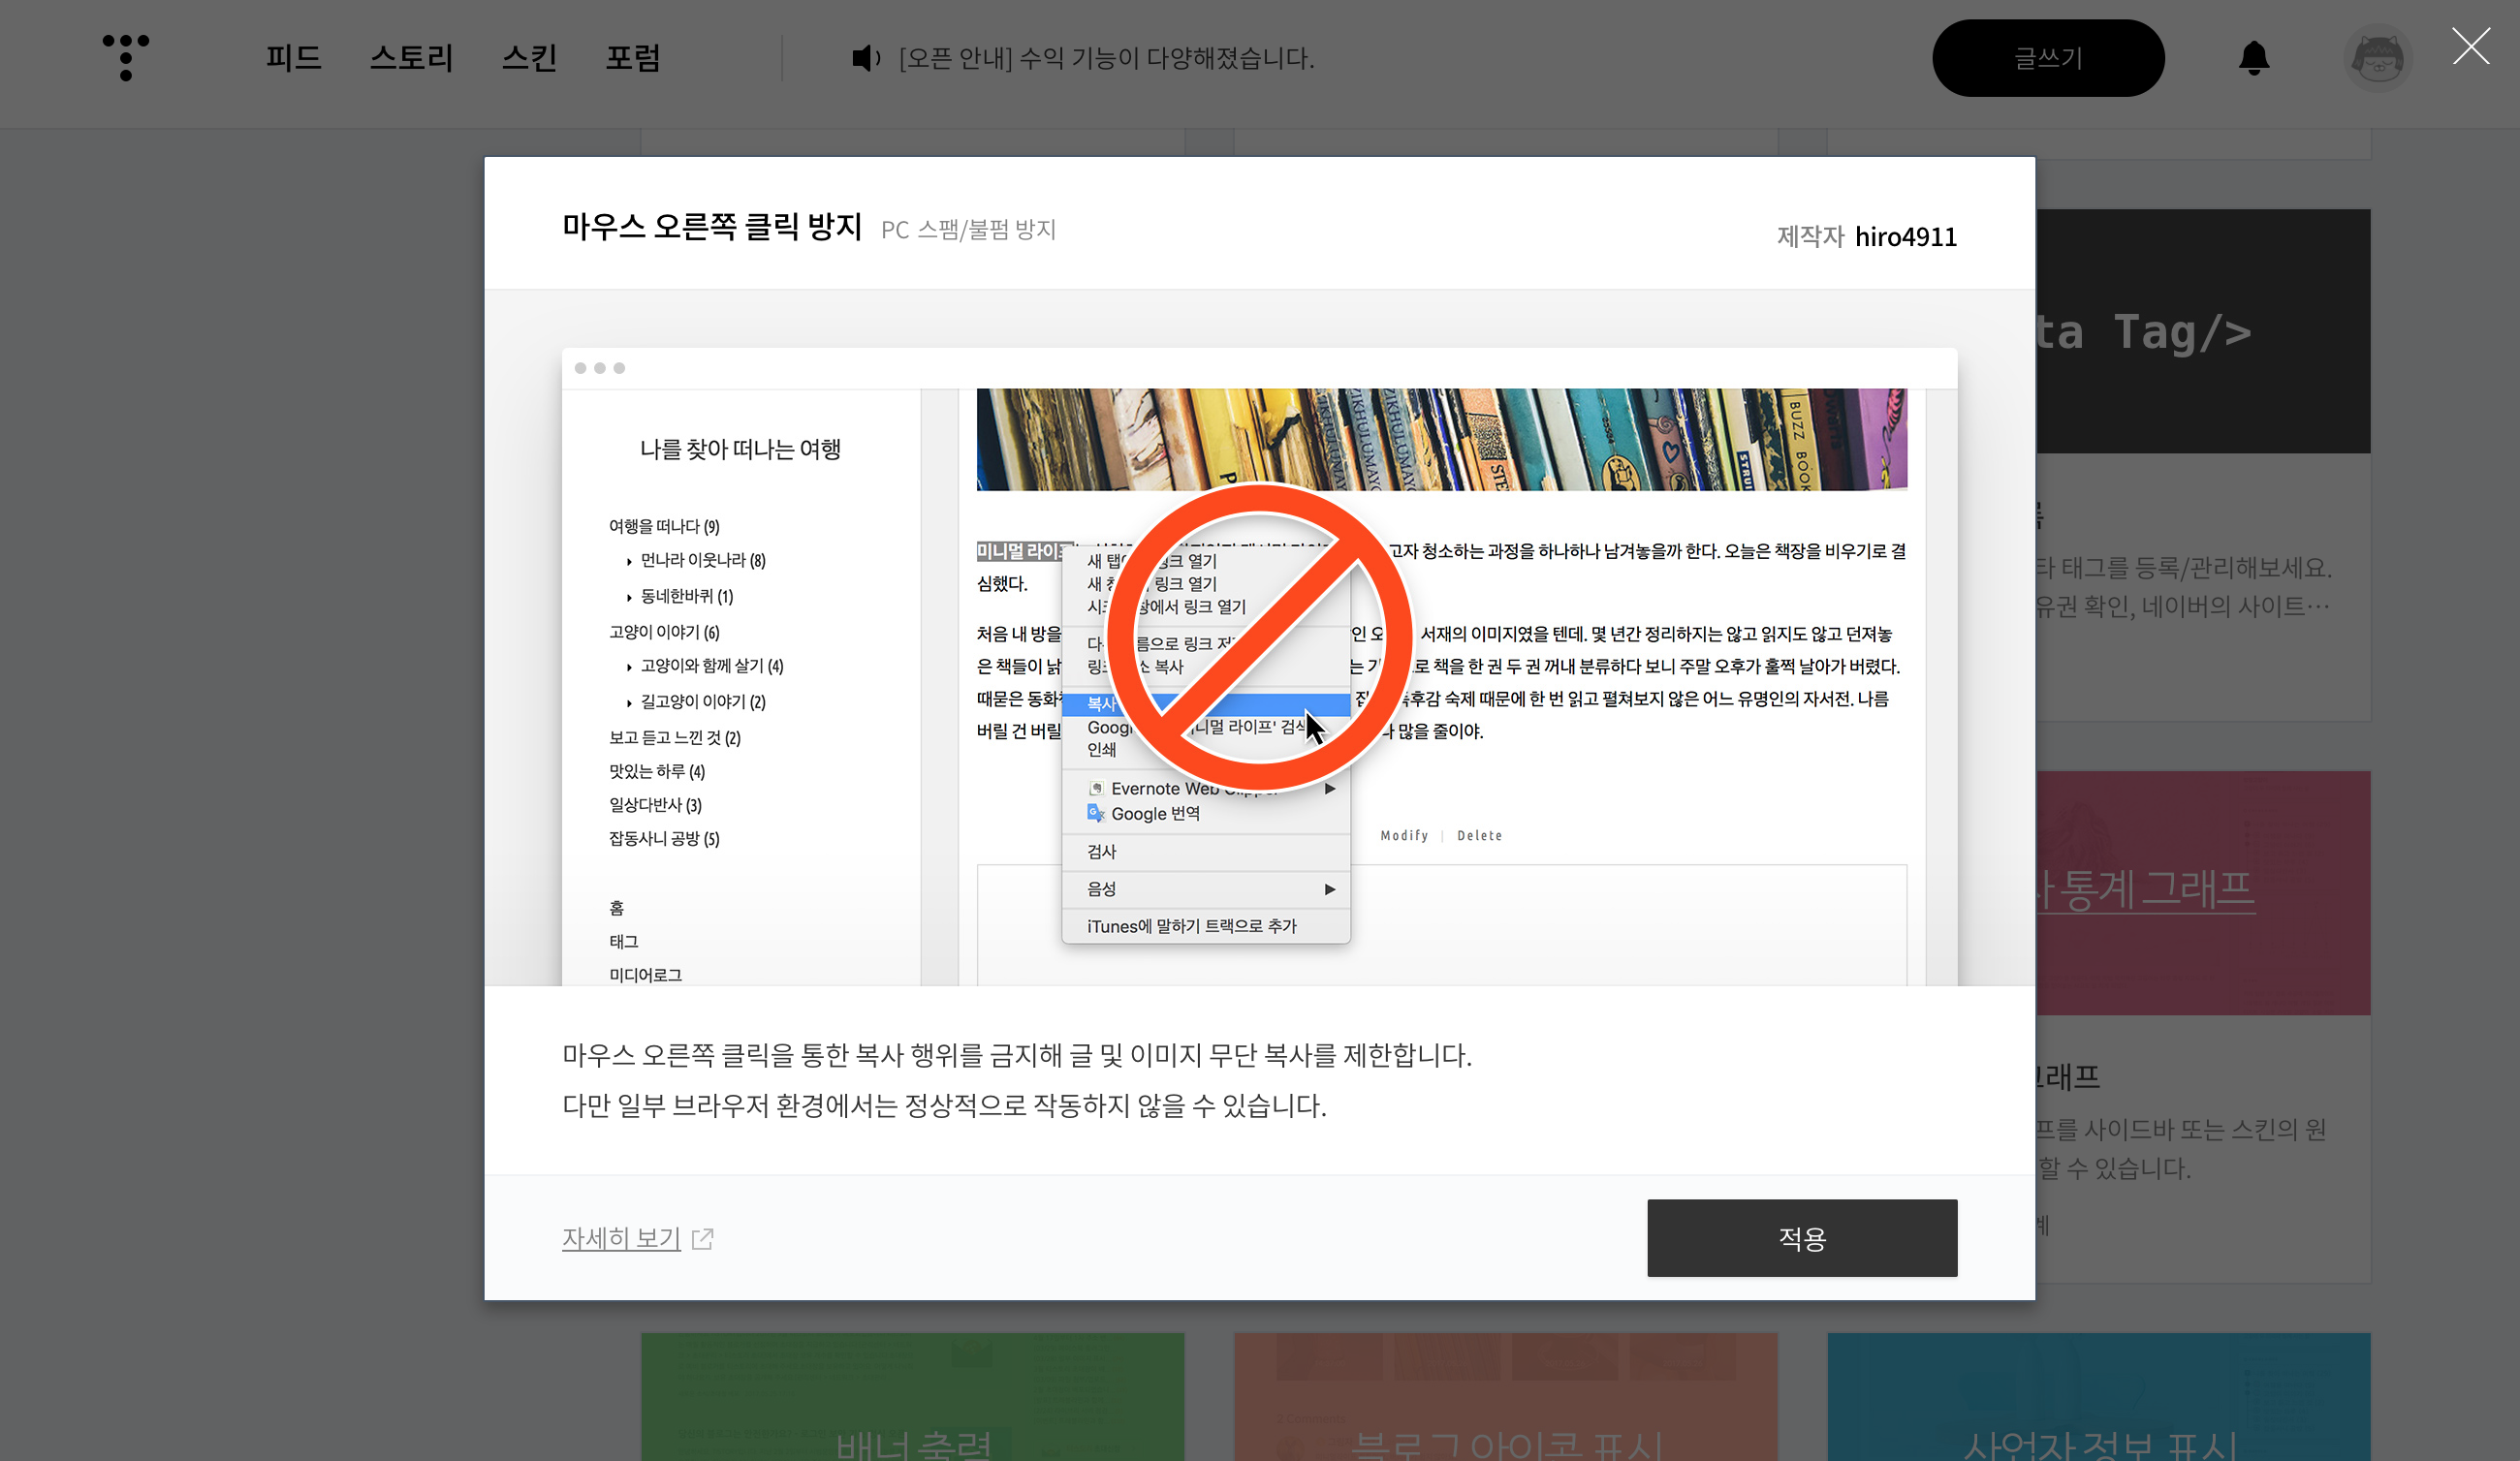Open the 포럼 navigation item
Screen dimensions: 2520x1461
[632, 58]
